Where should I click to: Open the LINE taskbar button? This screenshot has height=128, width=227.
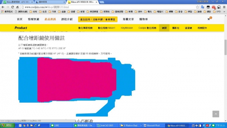click(x=61, y=125)
